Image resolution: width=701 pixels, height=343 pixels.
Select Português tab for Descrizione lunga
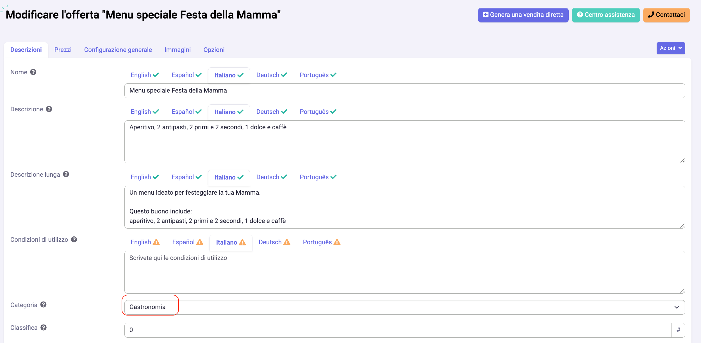318,177
